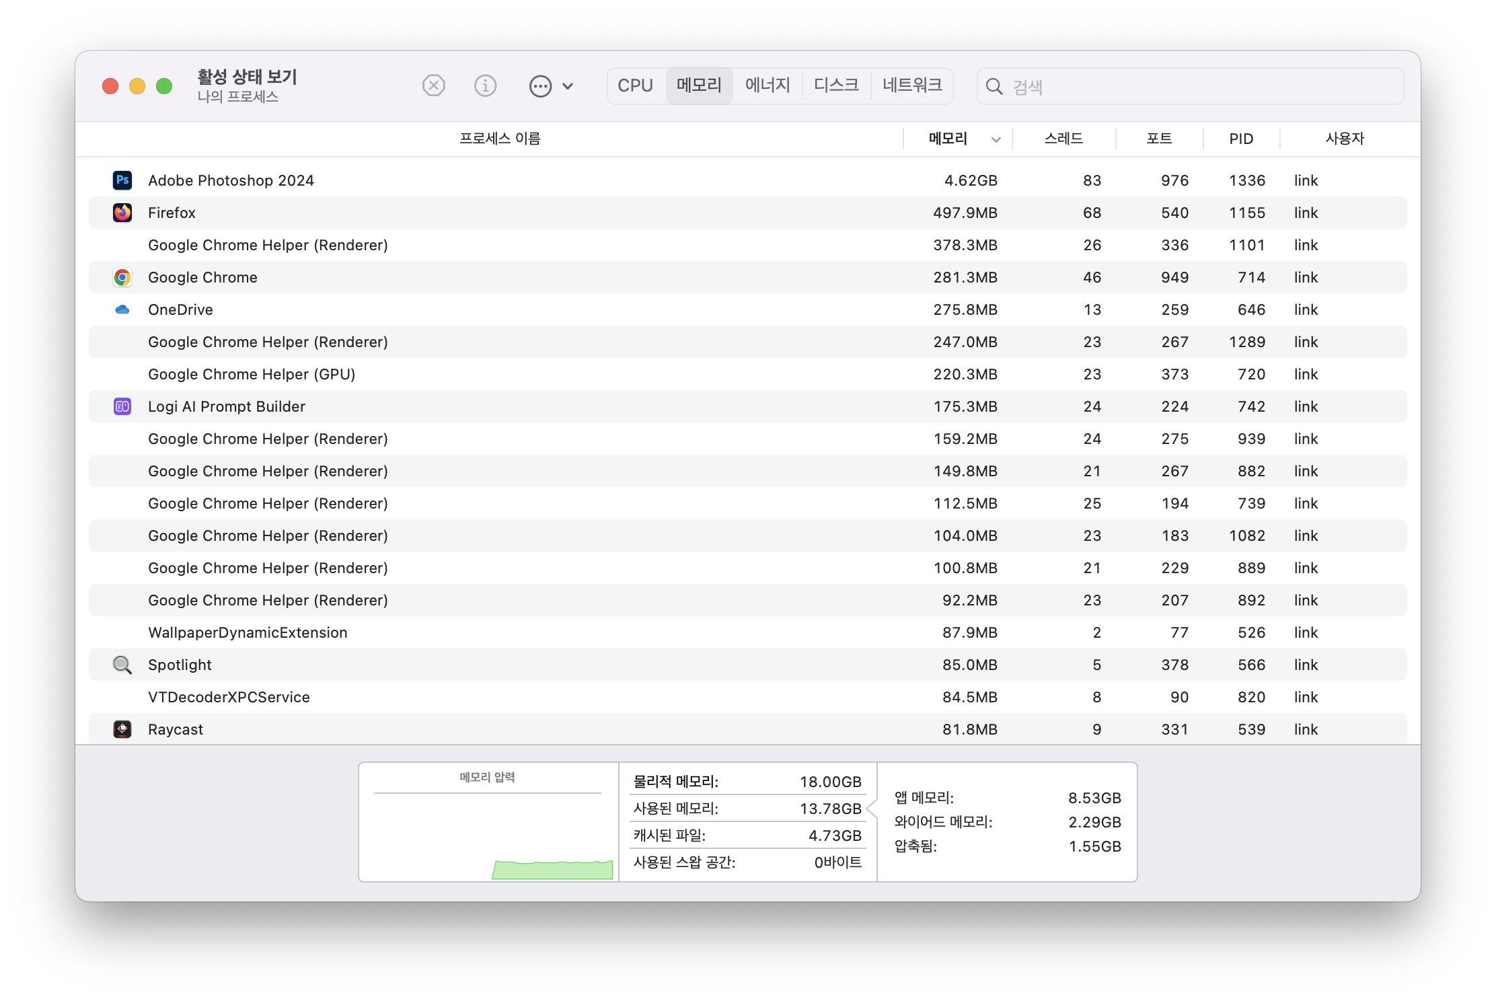Click the chevron next to the ellipsis button
Image resolution: width=1496 pixels, height=1001 pixels.
click(x=568, y=86)
